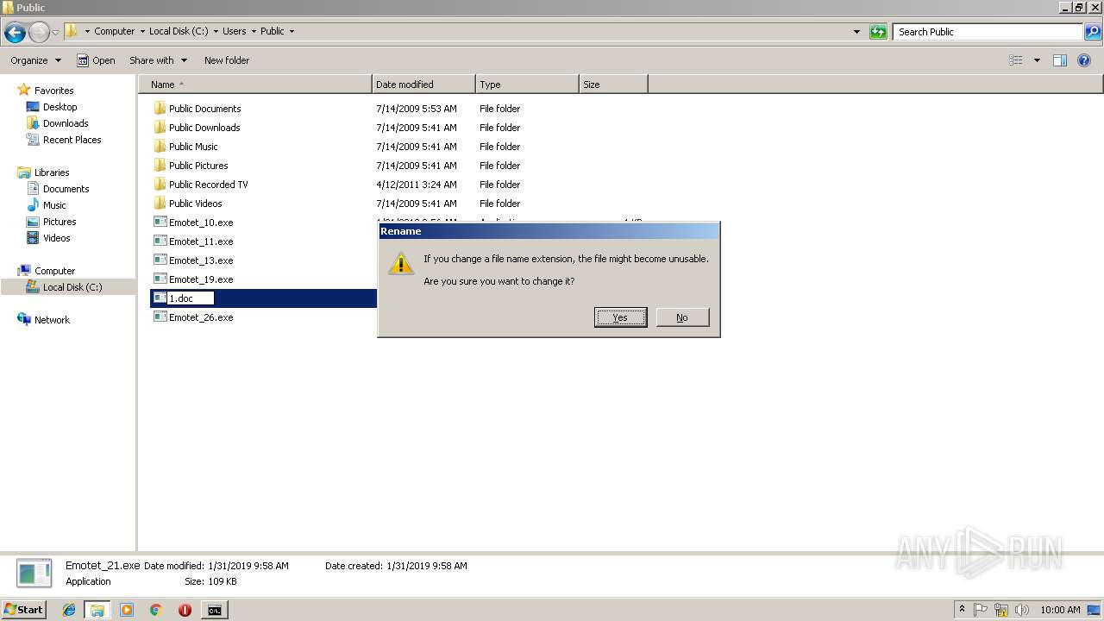1104x621 pixels.
Task: Open the Organize menu
Action: click(35, 60)
